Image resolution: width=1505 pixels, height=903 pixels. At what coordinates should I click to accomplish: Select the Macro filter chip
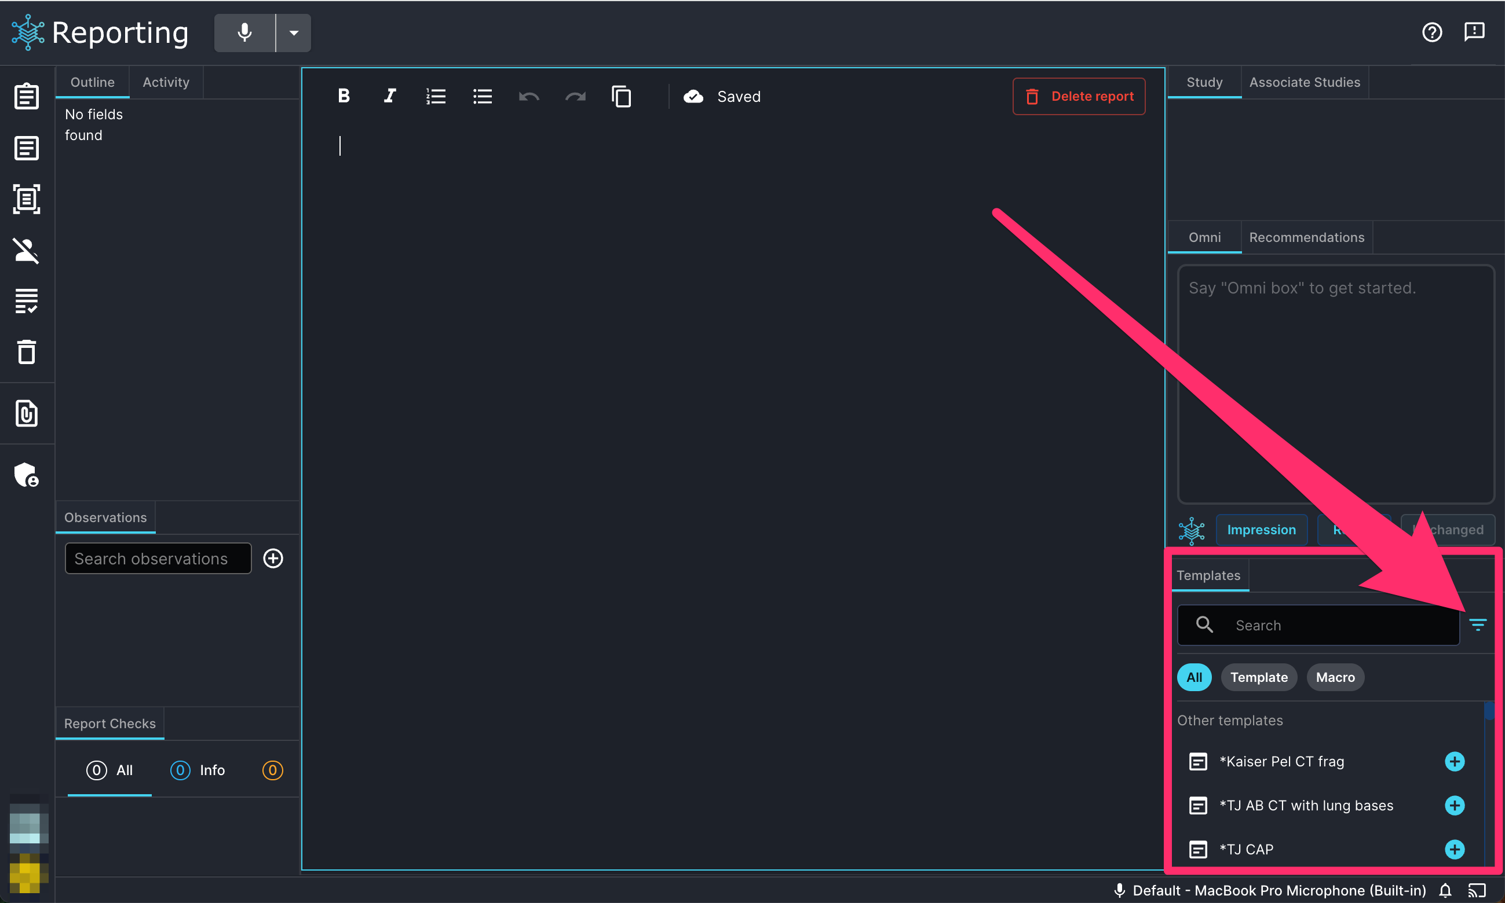[1335, 677]
